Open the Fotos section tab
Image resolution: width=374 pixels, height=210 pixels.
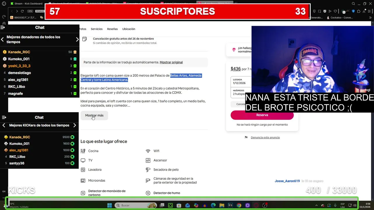pyautogui.click(x=83, y=29)
